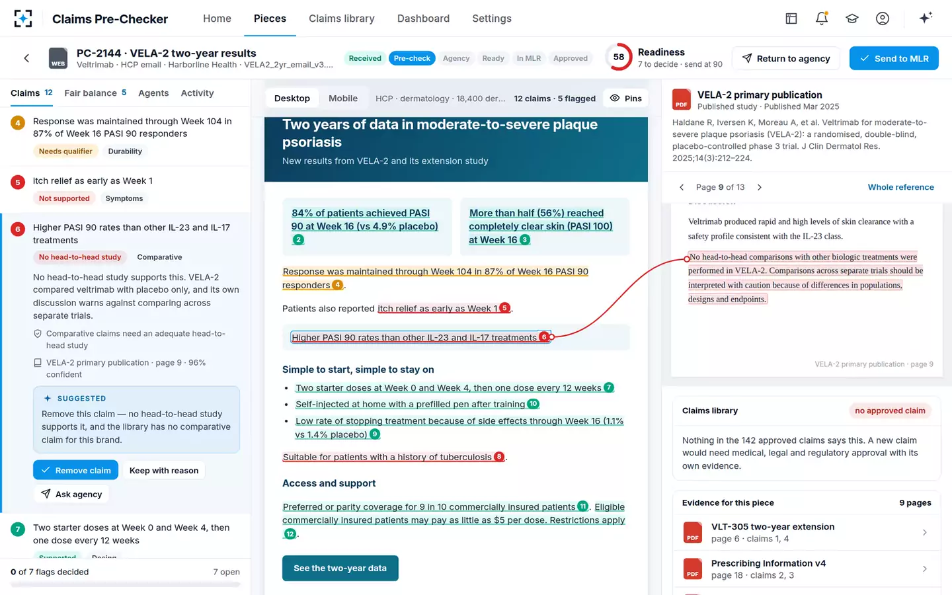Go to next reference page
The width and height of the screenshot is (952, 595).
(760, 187)
